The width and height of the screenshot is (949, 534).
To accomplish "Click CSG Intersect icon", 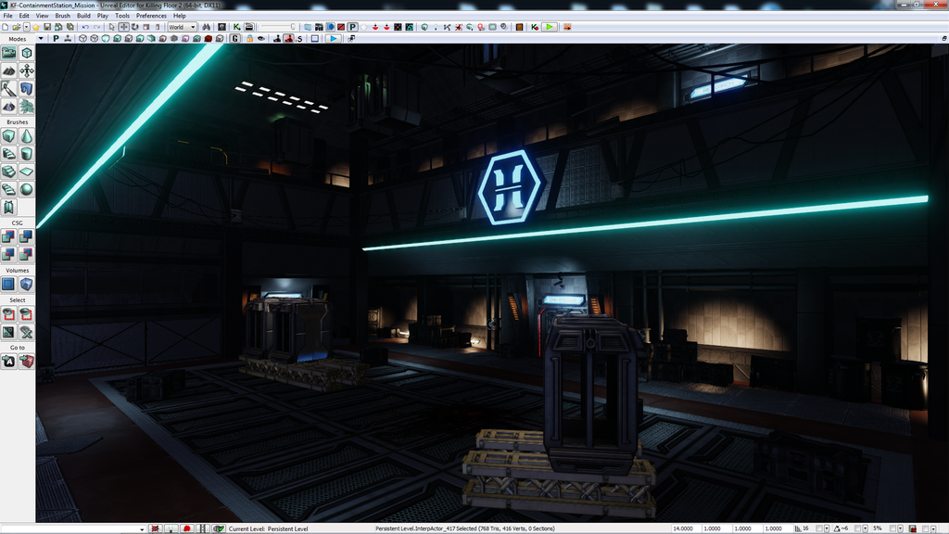I will (x=8, y=254).
